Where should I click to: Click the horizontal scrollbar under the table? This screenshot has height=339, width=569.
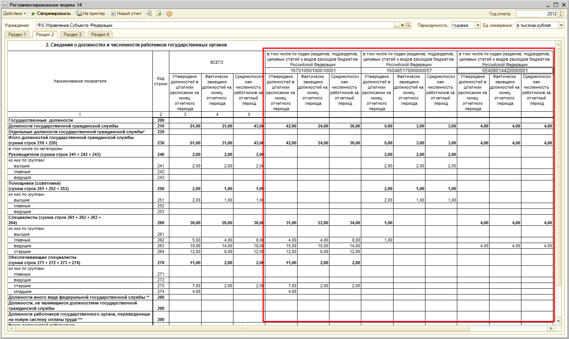click(242, 328)
